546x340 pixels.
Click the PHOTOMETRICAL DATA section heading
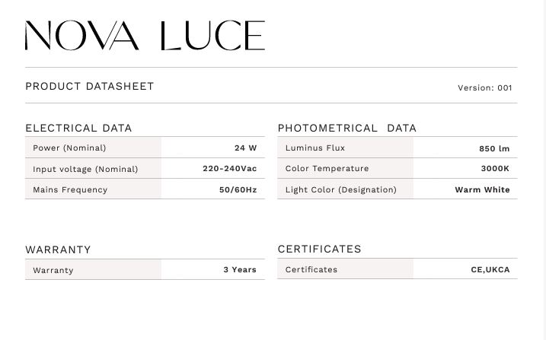[346, 129]
